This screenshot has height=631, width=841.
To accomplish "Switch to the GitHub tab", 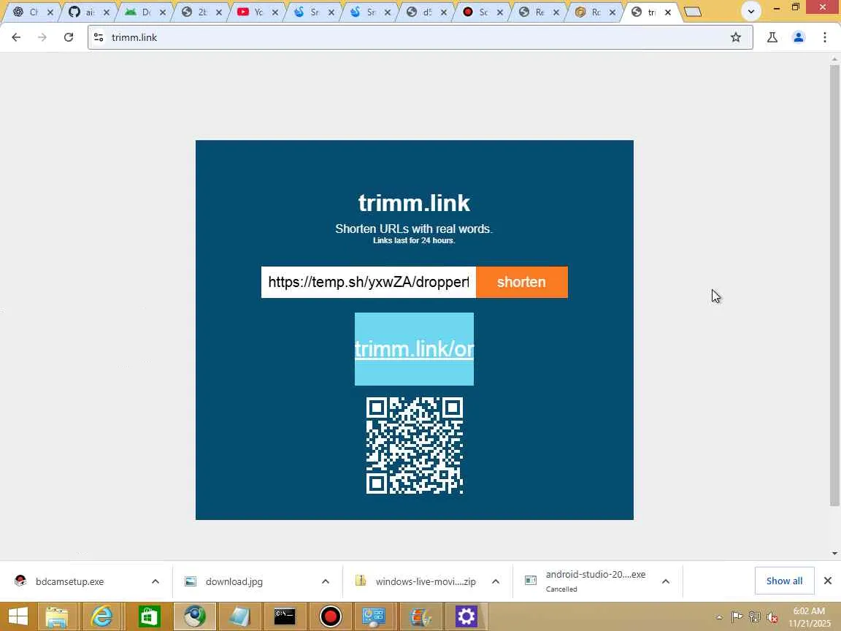I will 83,12.
